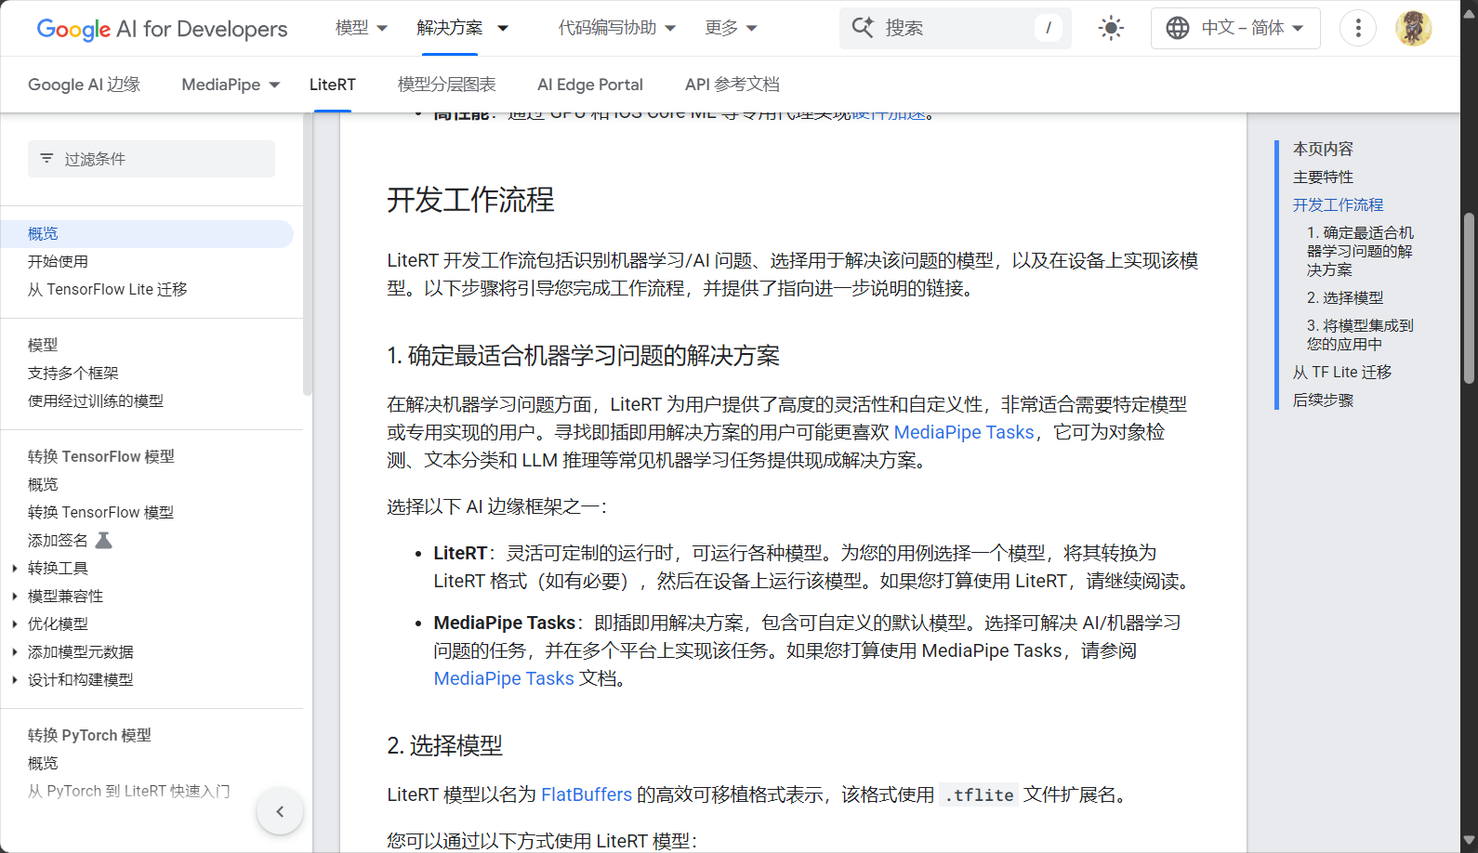Follow the 硬件加速 link at top
1478x853 pixels.
(889, 114)
